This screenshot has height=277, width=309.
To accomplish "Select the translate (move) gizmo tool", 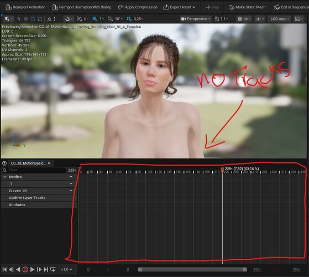I will 26,19.
